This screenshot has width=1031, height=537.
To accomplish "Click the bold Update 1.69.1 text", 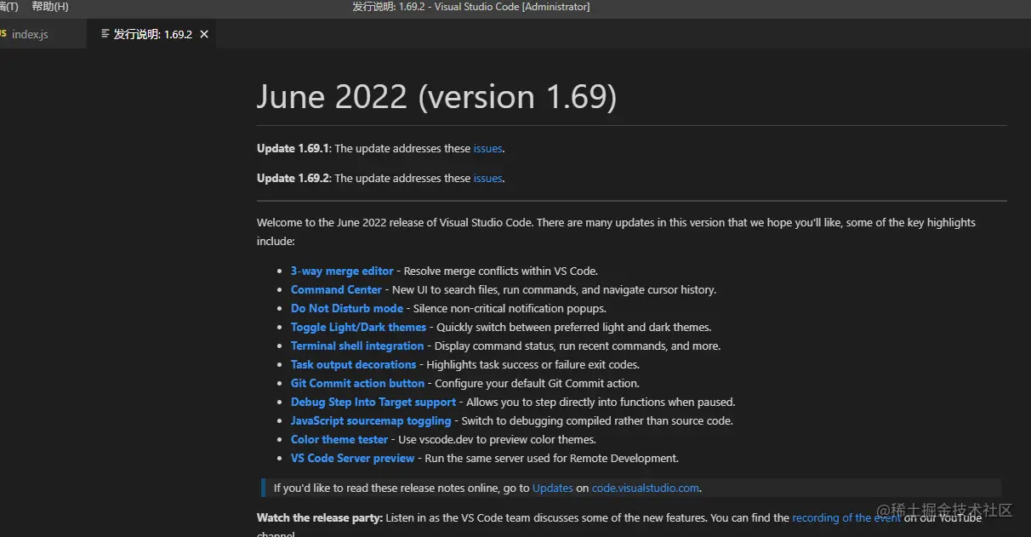I will [293, 149].
